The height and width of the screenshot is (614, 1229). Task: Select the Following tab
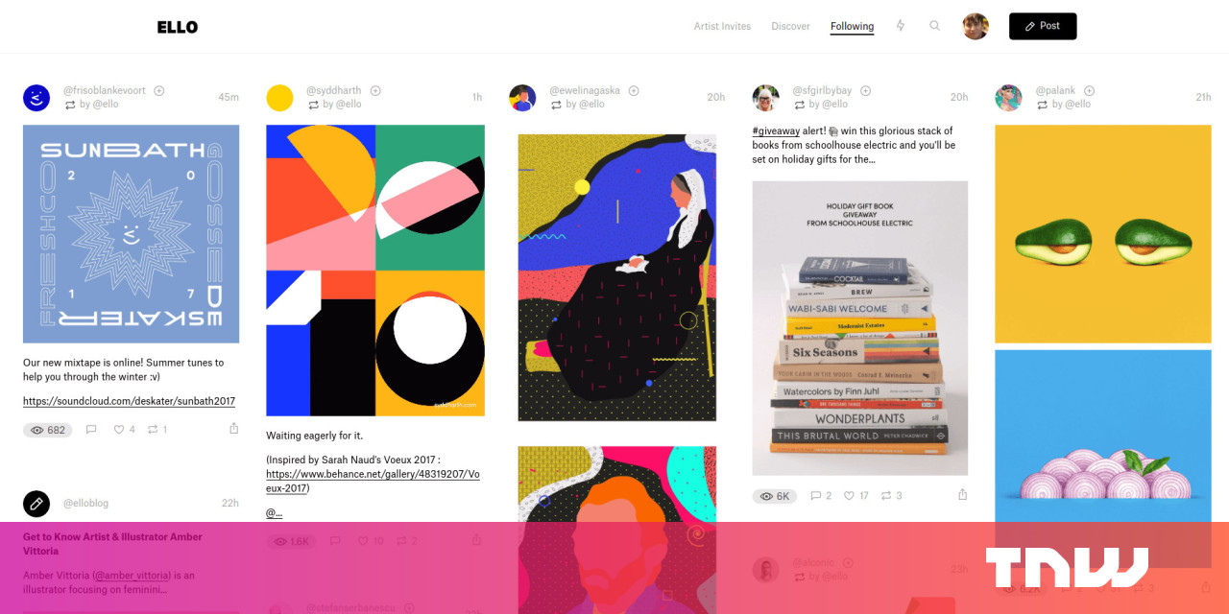point(852,27)
